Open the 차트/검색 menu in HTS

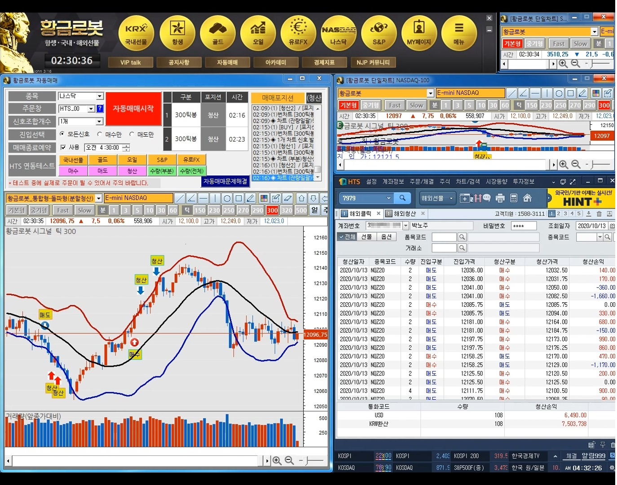(467, 181)
